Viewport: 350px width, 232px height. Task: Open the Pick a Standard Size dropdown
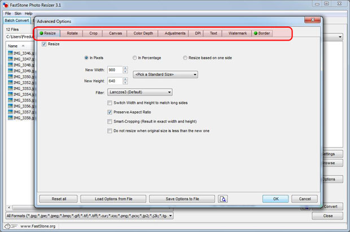click(165, 75)
